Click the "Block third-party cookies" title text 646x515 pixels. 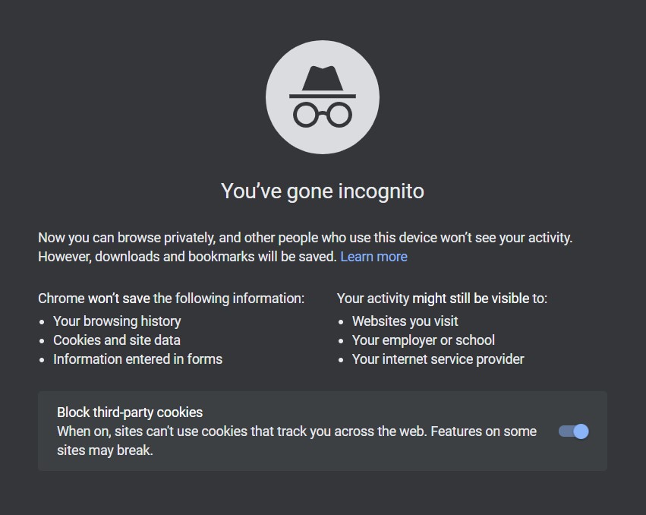(x=130, y=412)
